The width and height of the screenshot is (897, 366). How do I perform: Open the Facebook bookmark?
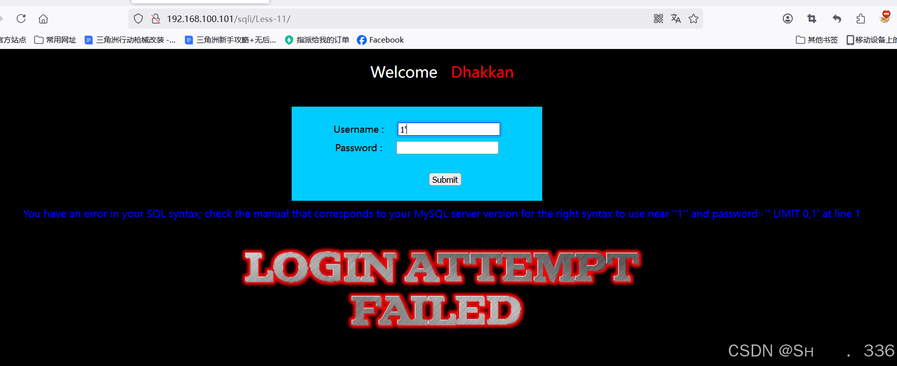(380, 40)
